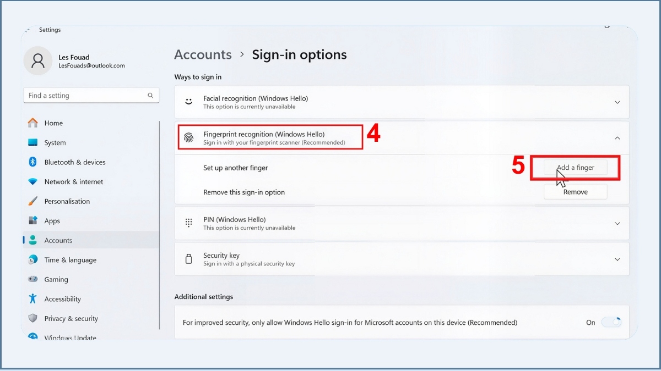Expand the PIN (Windows Hello) option
This screenshot has width=661, height=371.
coord(617,223)
